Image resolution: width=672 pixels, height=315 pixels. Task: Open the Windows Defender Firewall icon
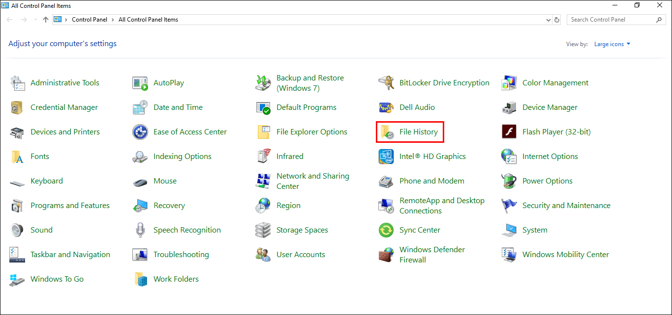click(386, 255)
